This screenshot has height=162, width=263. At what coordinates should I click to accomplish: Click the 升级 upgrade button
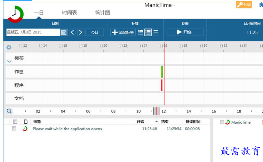[x=244, y=5]
